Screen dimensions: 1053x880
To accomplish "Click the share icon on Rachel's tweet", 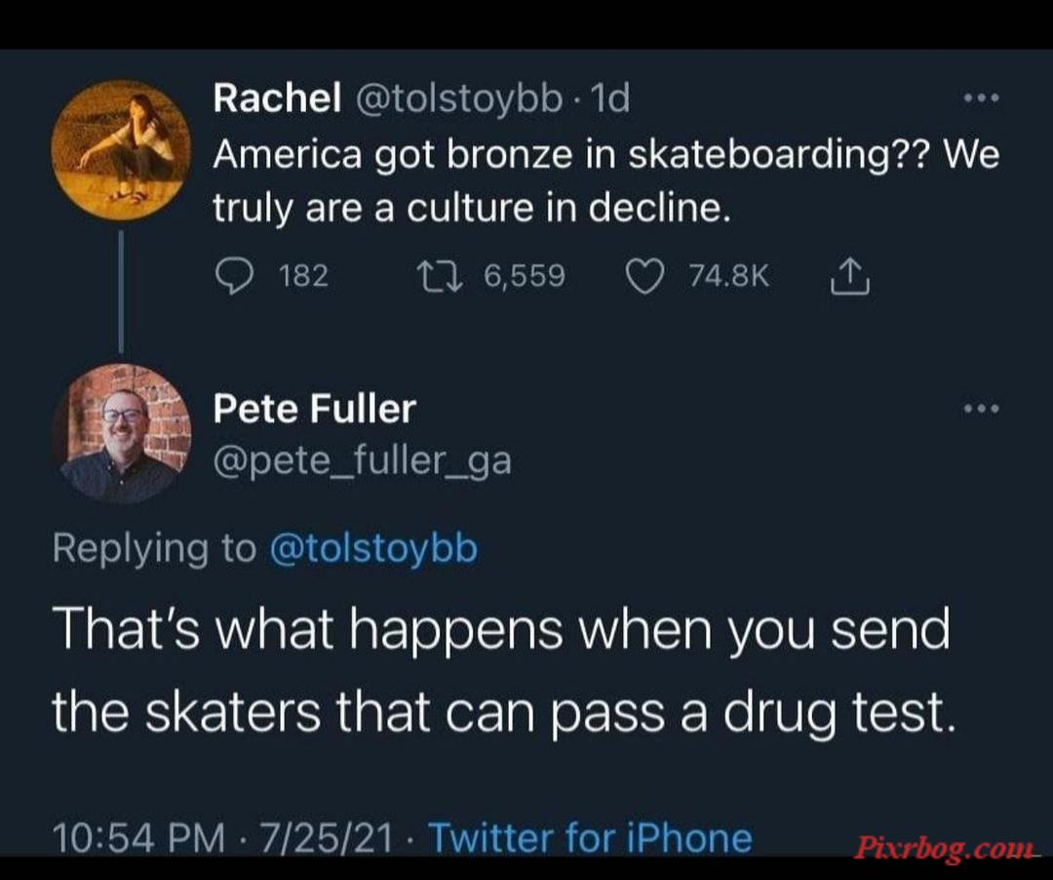I will point(850,276).
